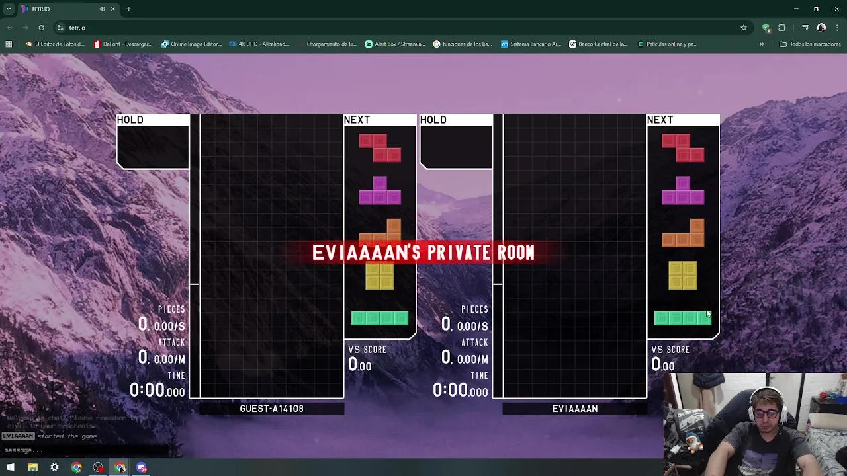
Task: Focus the tetr.io address bar
Action: click(x=397, y=28)
